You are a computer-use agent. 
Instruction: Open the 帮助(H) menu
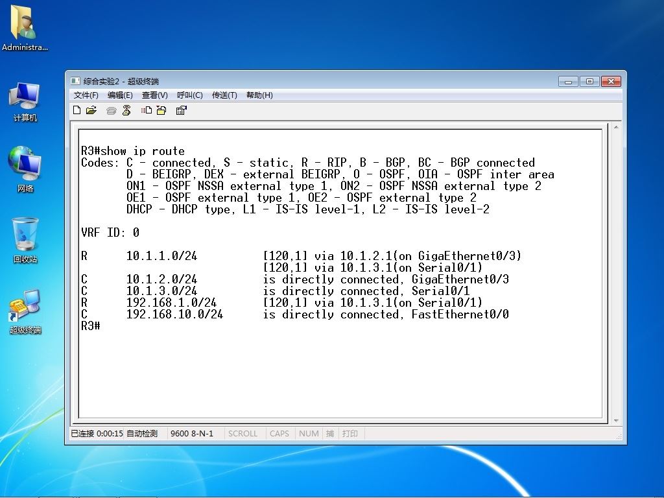click(x=259, y=95)
